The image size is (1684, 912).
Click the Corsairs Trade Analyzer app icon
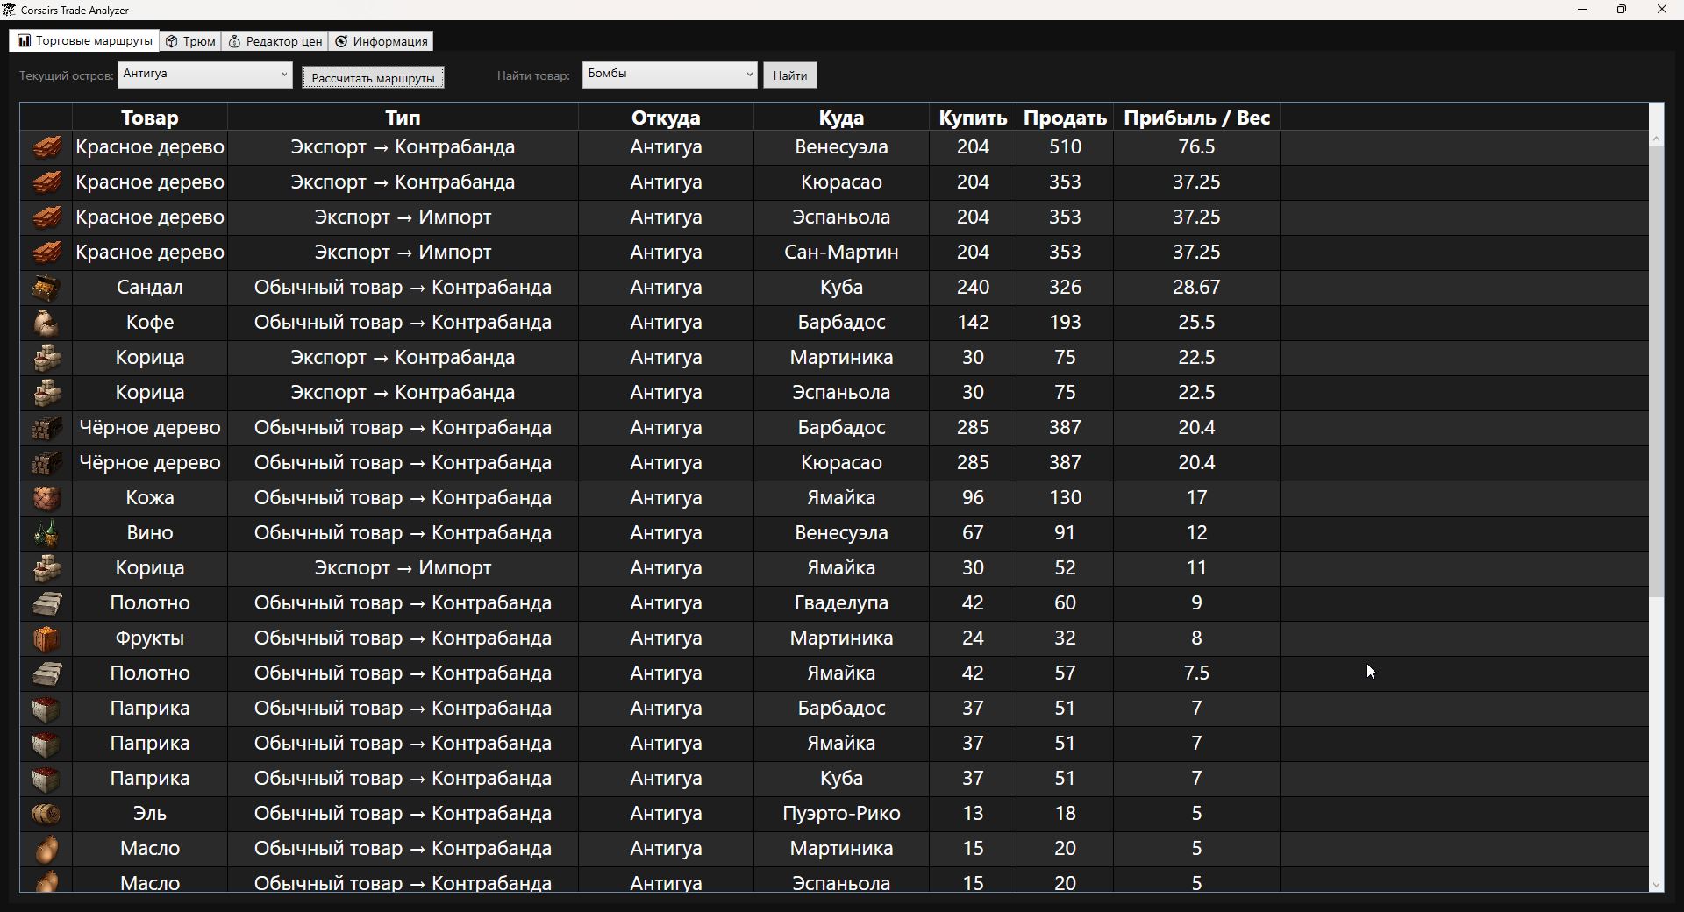tap(9, 10)
